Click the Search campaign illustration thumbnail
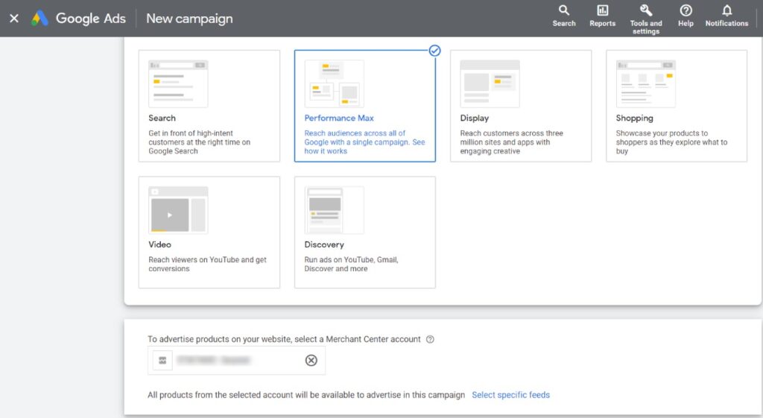The image size is (763, 418). pyautogui.click(x=178, y=83)
